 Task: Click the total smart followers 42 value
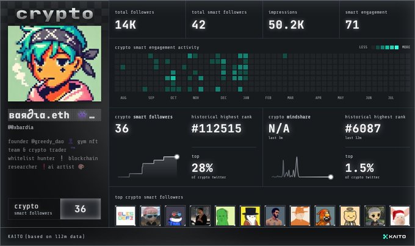(199, 25)
